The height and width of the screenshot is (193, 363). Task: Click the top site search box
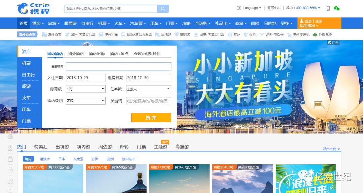click(x=111, y=9)
